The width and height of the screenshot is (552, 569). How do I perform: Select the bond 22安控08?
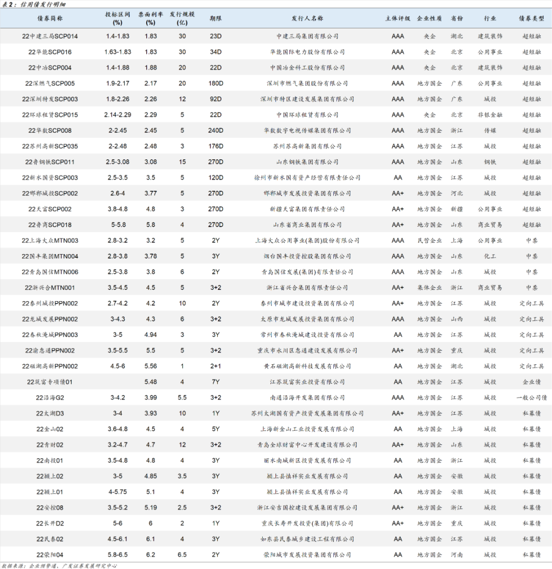(50, 508)
